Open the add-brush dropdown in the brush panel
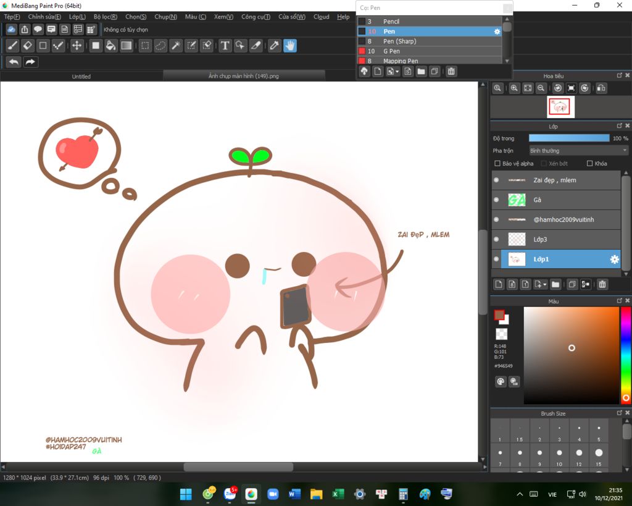Viewport: 632px width, 506px height. (397, 72)
